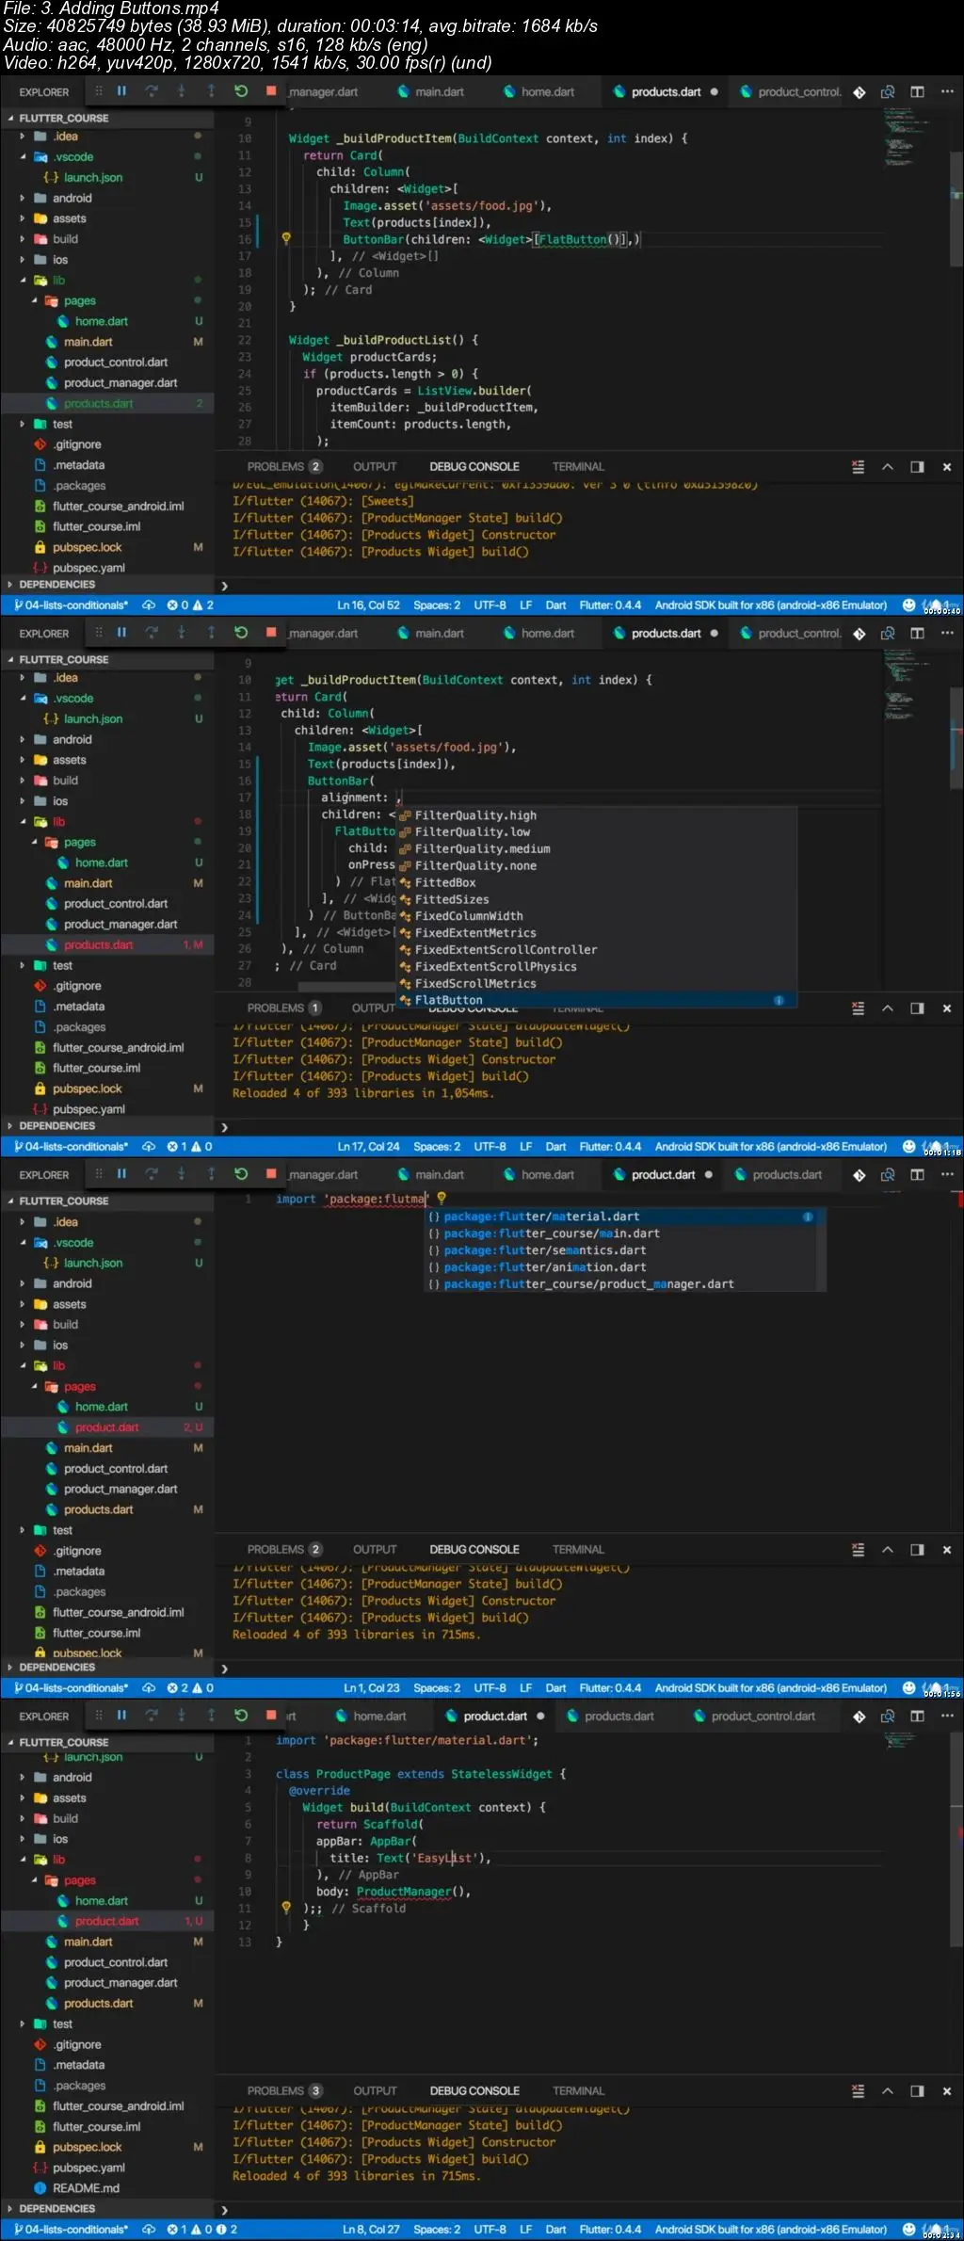Click the 04-lists-conditionals branch in the top frame's status bar

pos(71,605)
